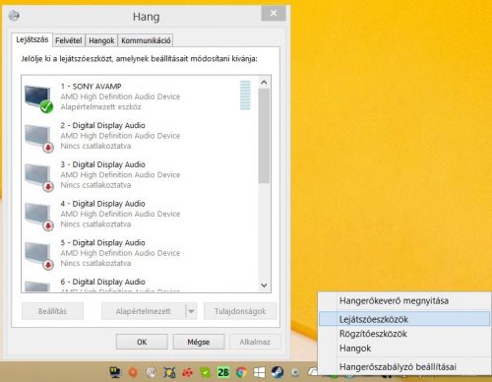
Task: Click the SONY AVAMP volume level meter
Action: 245,95
